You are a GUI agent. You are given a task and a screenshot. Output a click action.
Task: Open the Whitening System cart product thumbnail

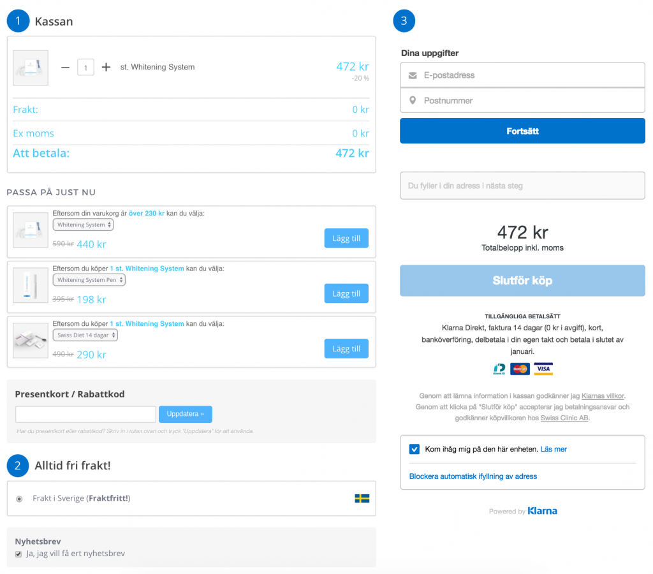(31, 68)
